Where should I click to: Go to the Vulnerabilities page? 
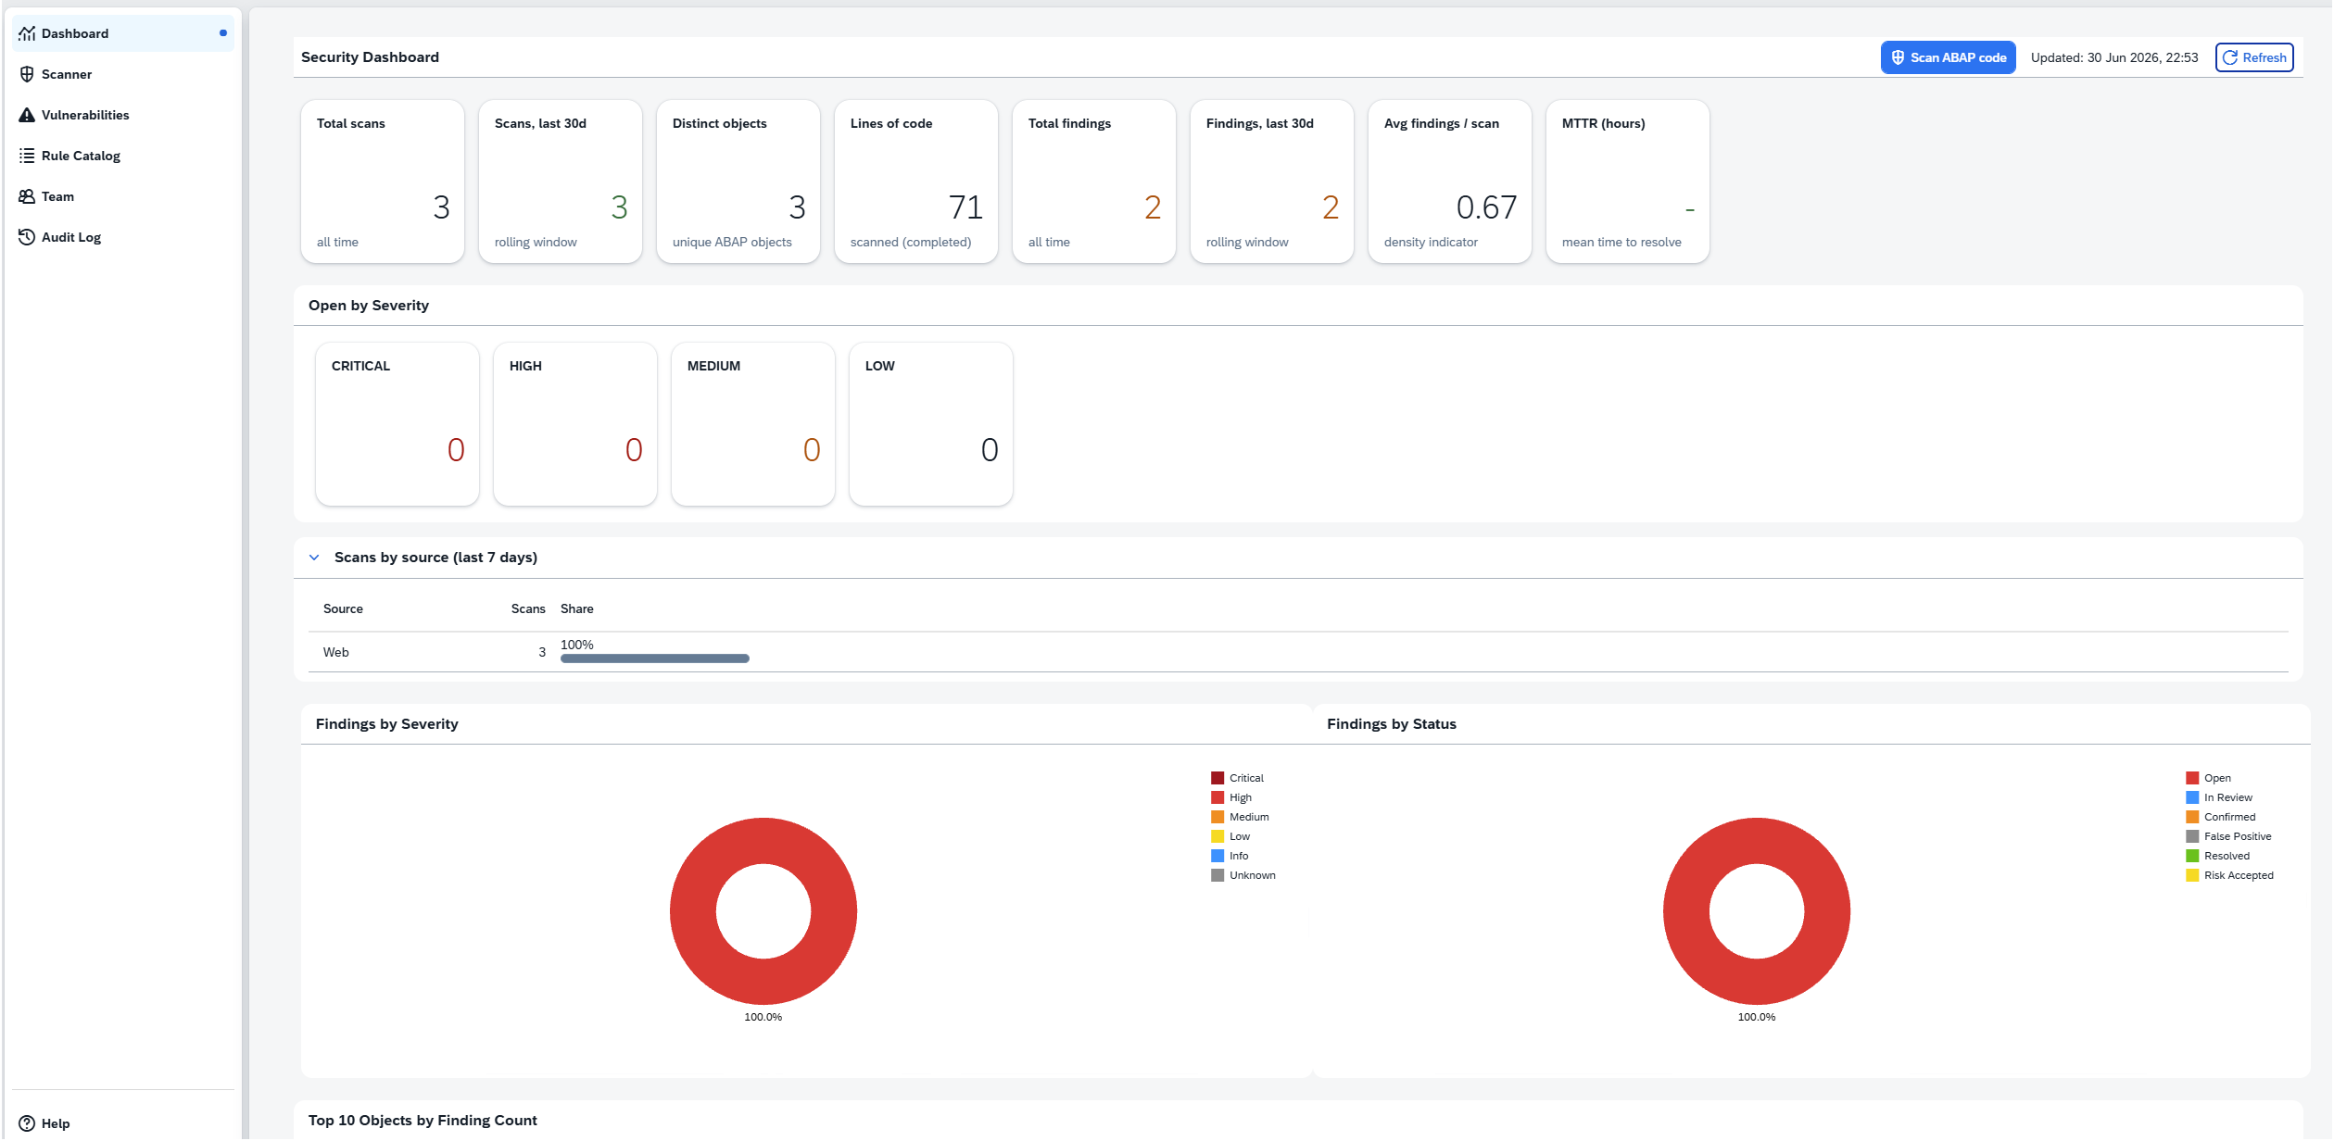[x=123, y=115]
